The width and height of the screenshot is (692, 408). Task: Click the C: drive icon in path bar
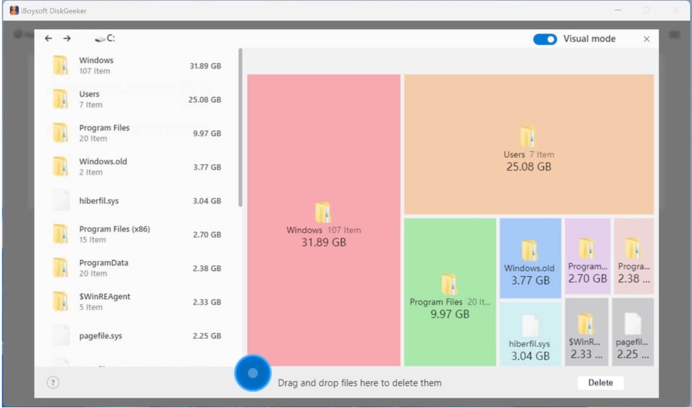pos(100,39)
